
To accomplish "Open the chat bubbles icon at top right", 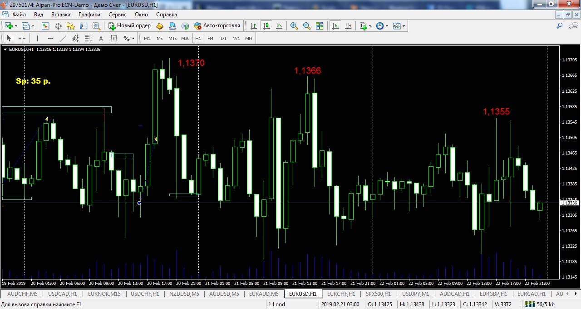I will tap(573, 26).
